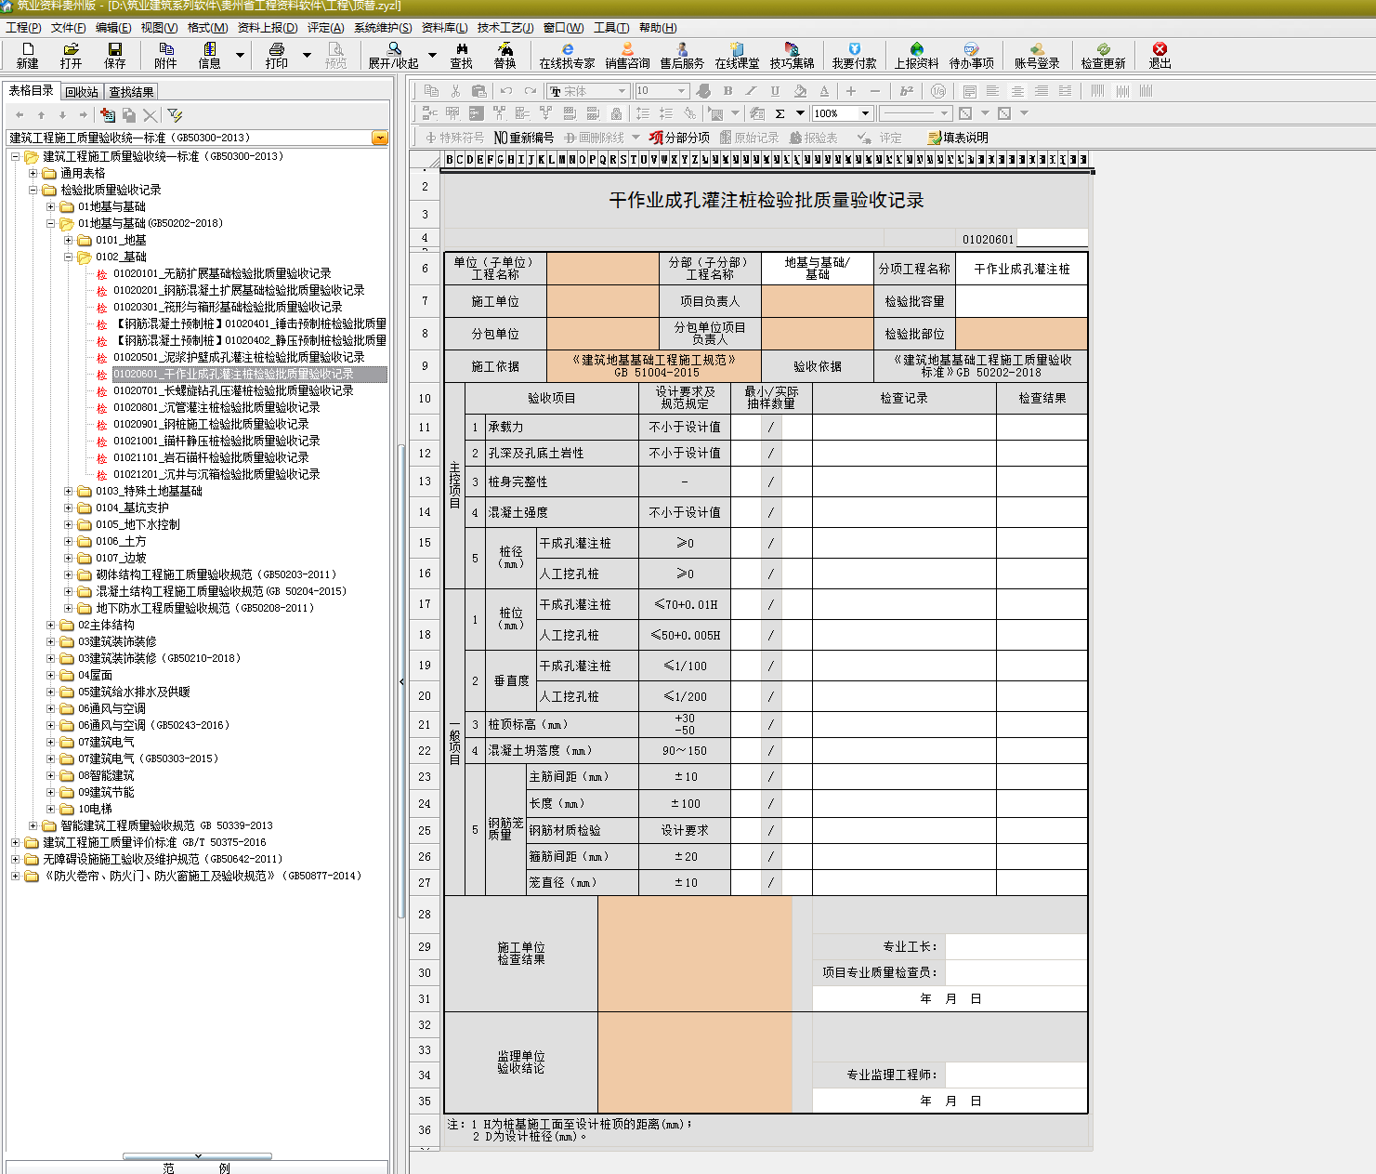Toggle the left-align button
1376x1174 pixels.
993,91
